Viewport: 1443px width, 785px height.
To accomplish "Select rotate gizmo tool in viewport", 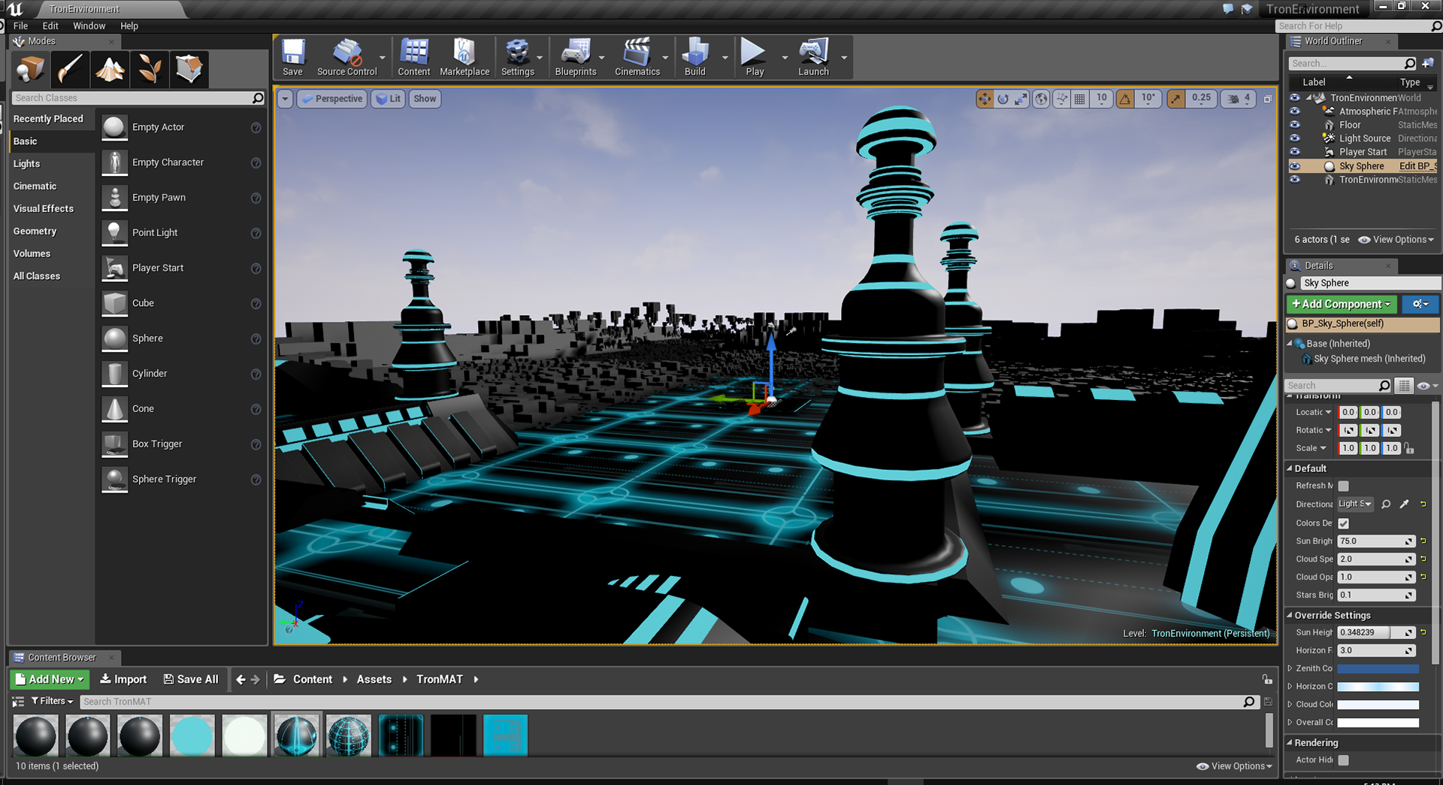I will pyautogui.click(x=1003, y=99).
